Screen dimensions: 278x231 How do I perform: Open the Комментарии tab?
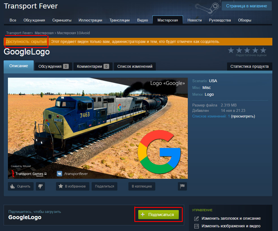pyautogui.click(x=93, y=66)
